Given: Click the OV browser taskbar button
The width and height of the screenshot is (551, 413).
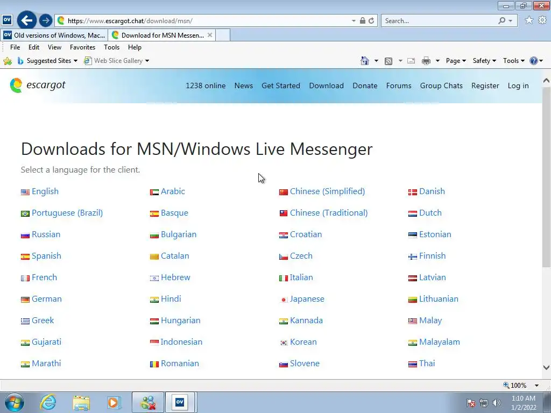Looking at the screenshot, I should [x=180, y=402].
